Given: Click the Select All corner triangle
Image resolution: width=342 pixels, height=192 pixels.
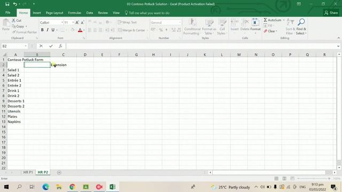Looking at the screenshot, I should click(x=4, y=54).
